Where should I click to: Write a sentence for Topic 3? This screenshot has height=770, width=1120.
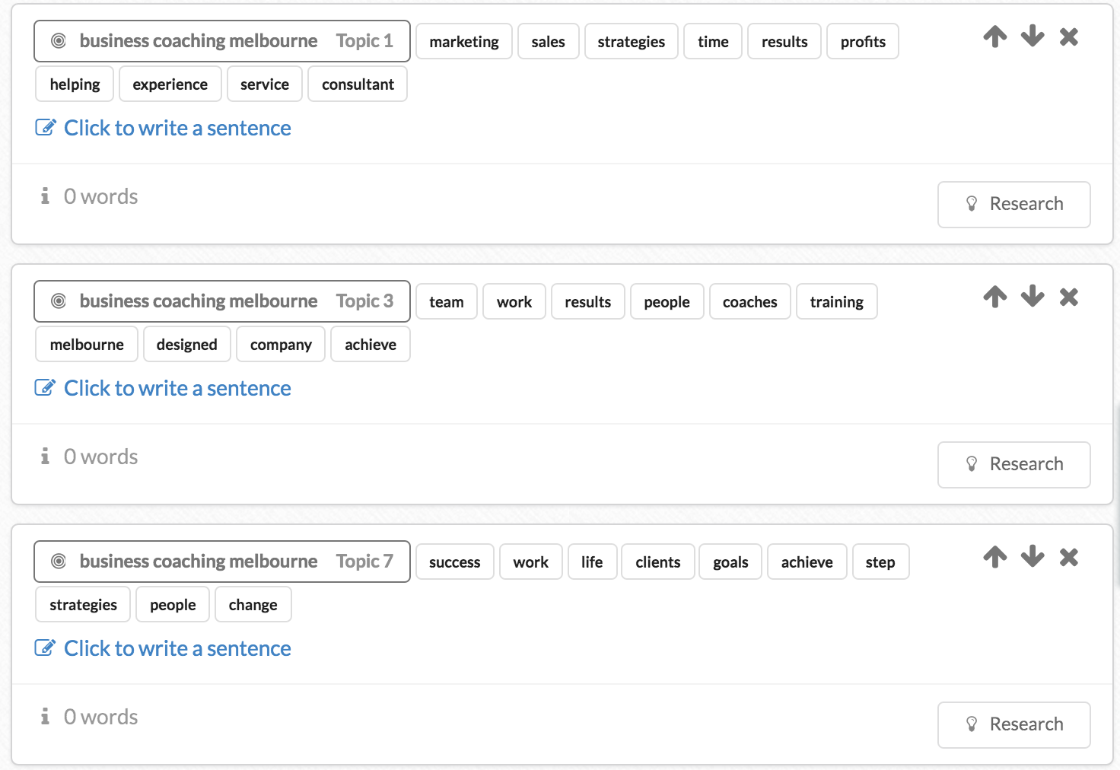coord(177,388)
